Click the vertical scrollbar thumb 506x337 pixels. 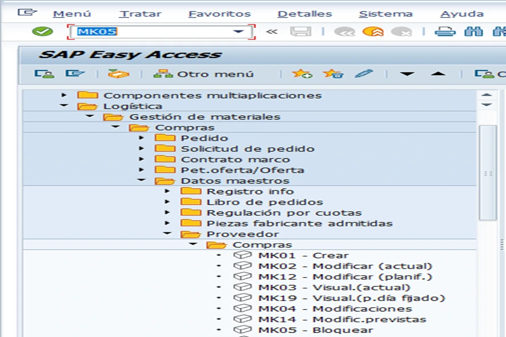[x=488, y=173]
